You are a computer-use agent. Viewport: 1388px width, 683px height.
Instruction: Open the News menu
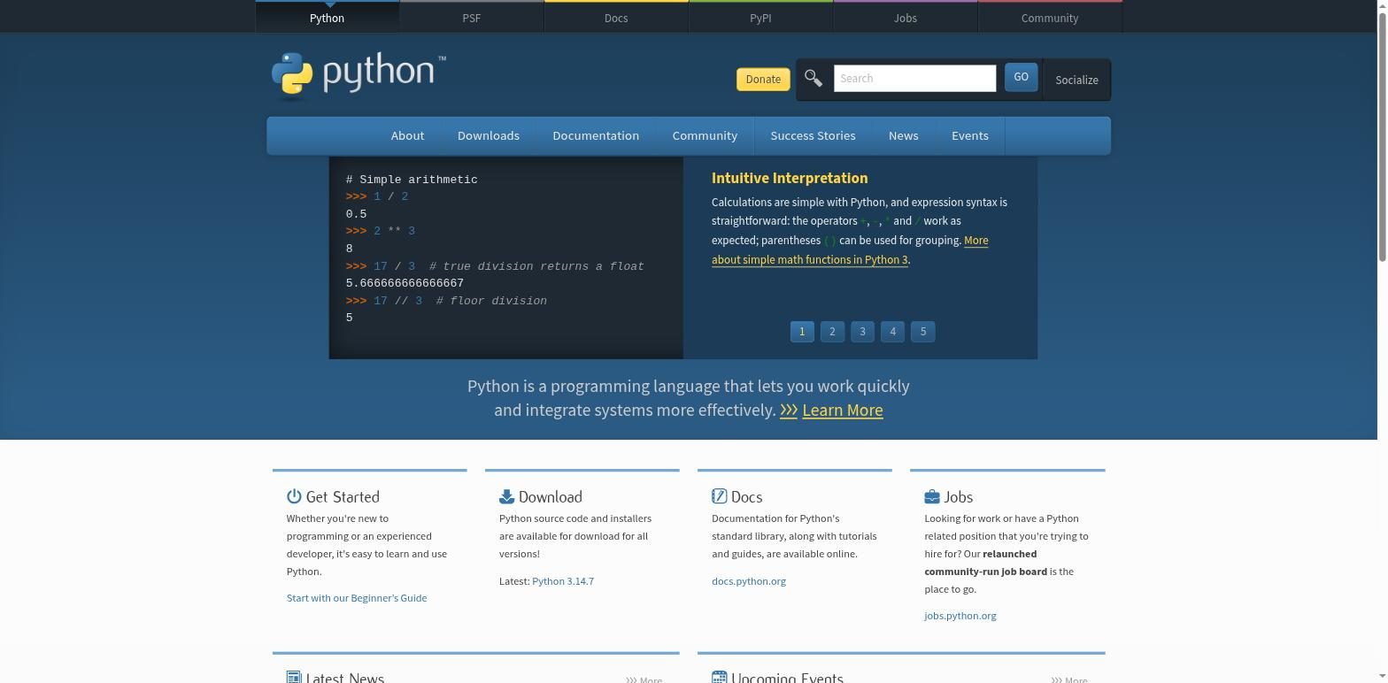[903, 135]
